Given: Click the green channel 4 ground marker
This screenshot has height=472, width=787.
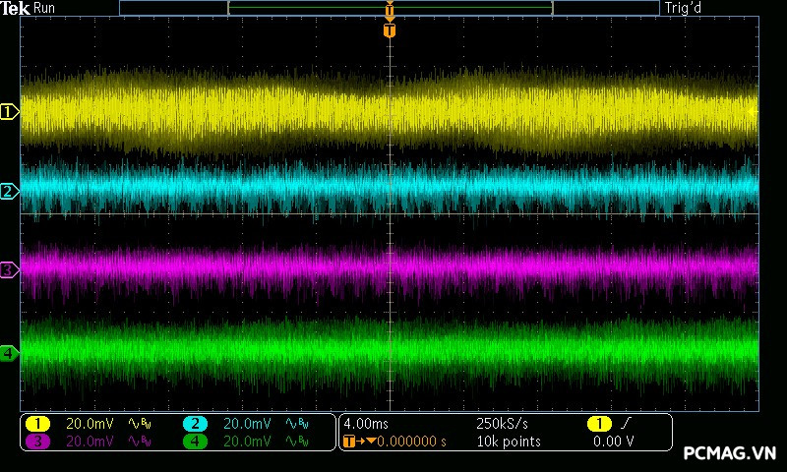Looking at the screenshot, I should 9,353.
